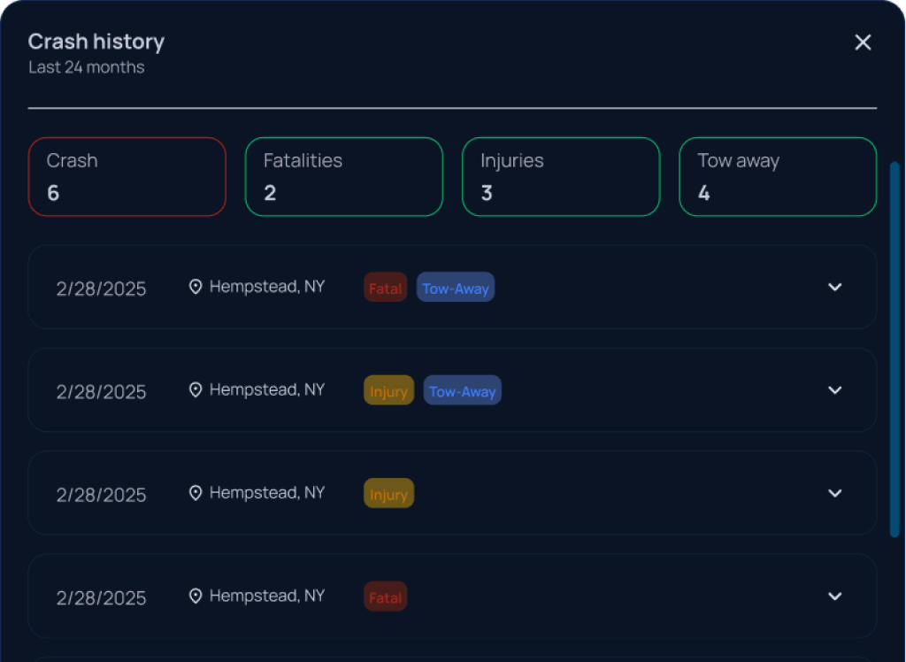Click the Fatal tag beside Tow-Away
The width and height of the screenshot is (906, 662).
point(385,288)
